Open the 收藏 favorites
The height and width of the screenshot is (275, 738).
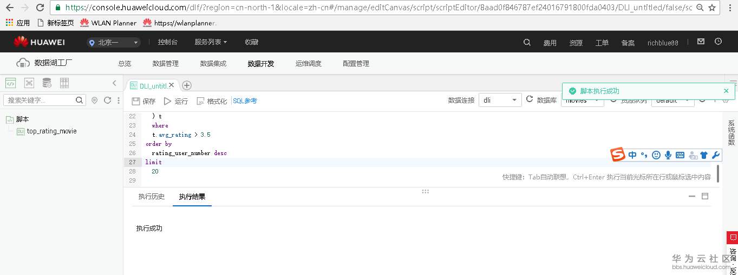(x=251, y=42)
